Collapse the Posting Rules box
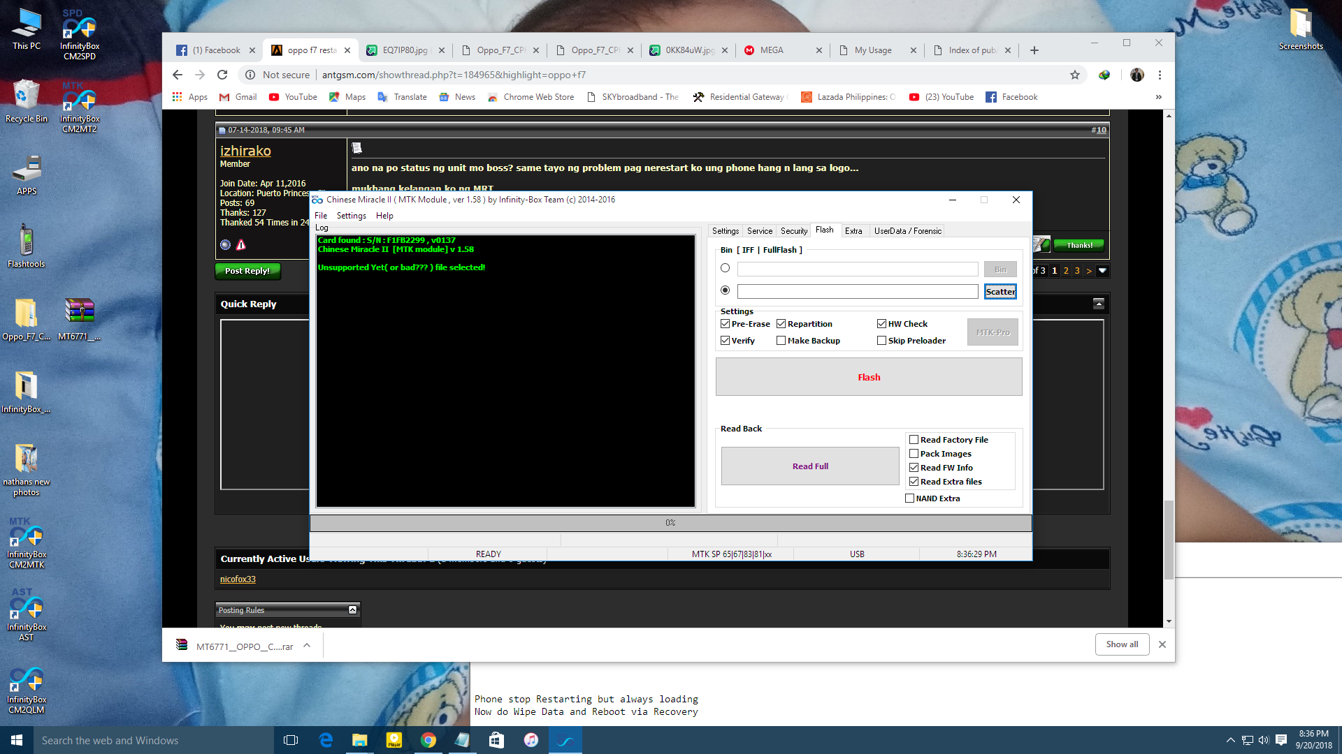The image size is (1342, 754). point(353,610)
